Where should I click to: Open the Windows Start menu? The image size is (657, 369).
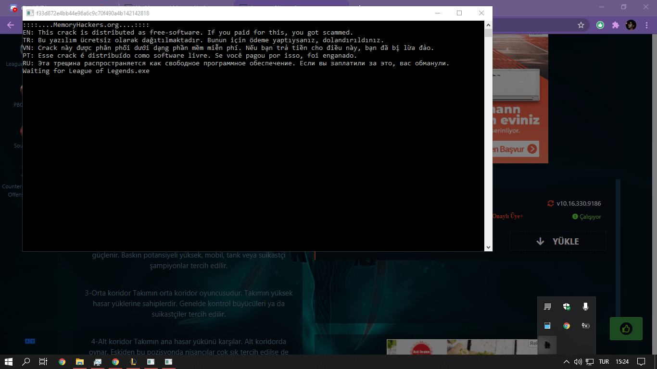(9, 362)
